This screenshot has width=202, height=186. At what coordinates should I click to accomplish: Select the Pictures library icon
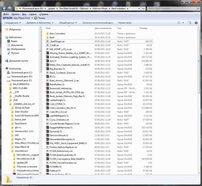[x=8, y=49]
